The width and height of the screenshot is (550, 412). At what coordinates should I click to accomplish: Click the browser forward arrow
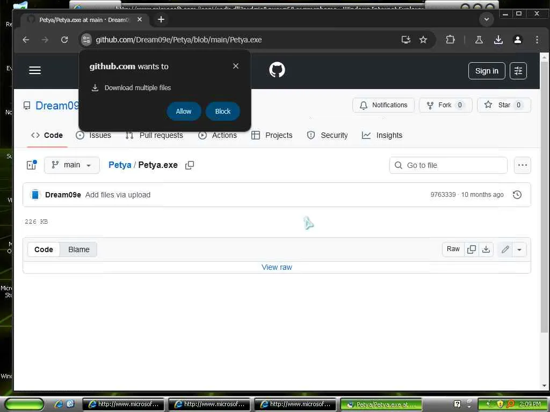click(45, 40)
